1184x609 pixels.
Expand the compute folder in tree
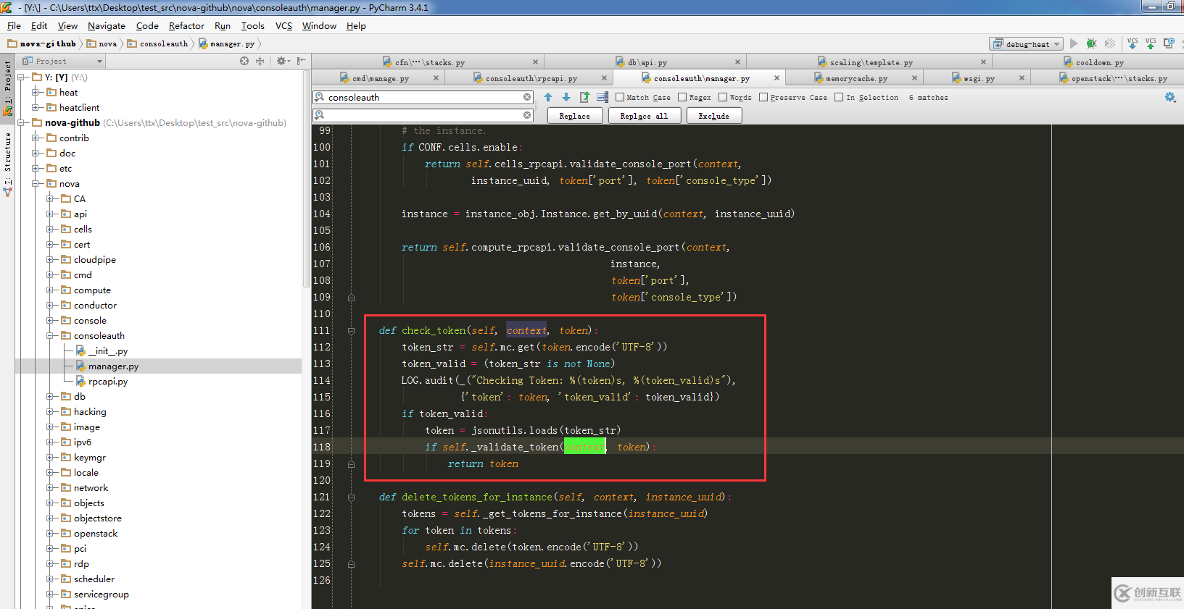point(50,290)
